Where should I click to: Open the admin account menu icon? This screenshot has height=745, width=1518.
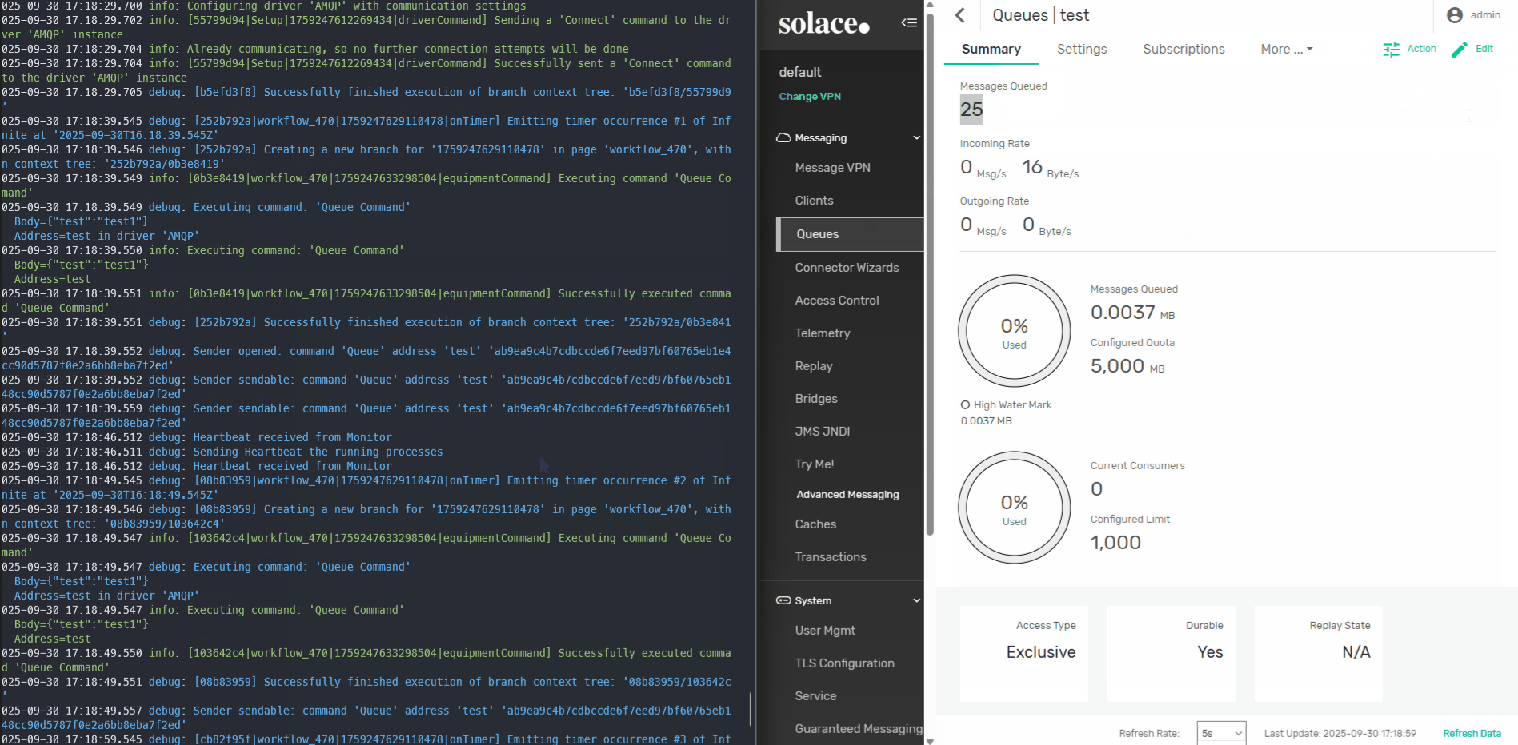[1452, 14]
